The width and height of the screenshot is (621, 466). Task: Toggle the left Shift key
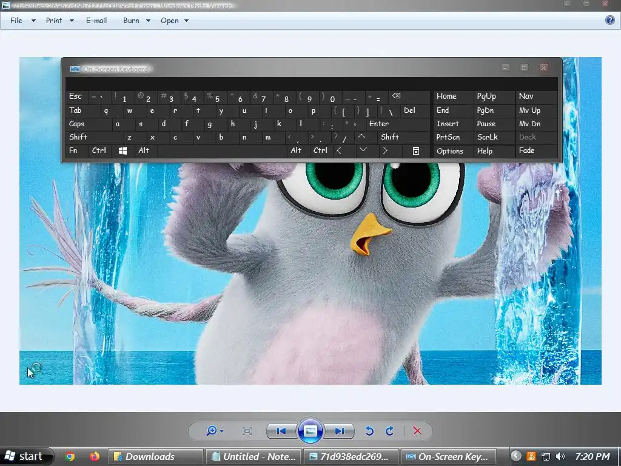(94, 137)
